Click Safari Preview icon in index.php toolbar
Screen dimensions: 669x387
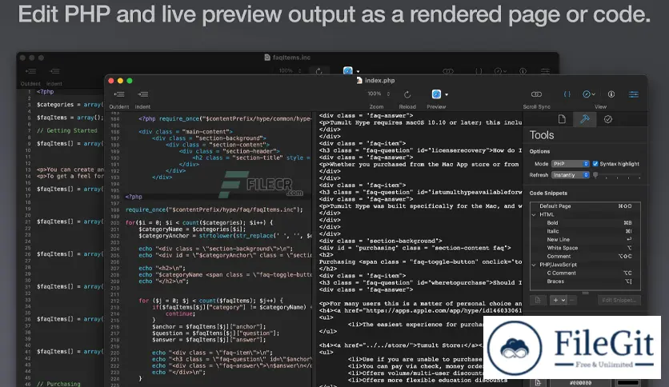(x=436, y=94)
